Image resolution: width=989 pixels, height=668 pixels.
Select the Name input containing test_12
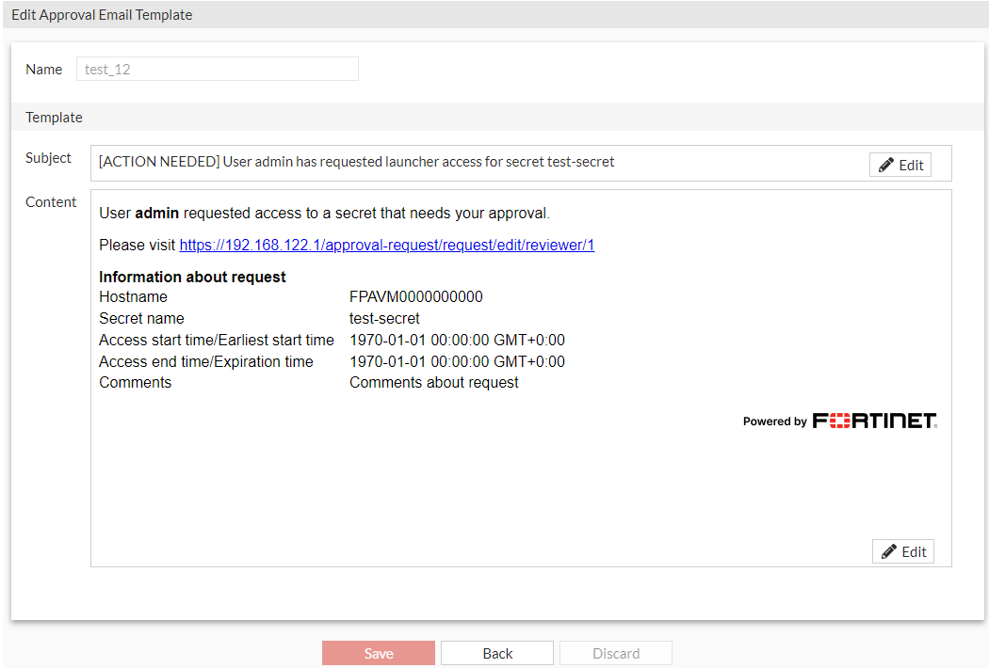(217, 69)
